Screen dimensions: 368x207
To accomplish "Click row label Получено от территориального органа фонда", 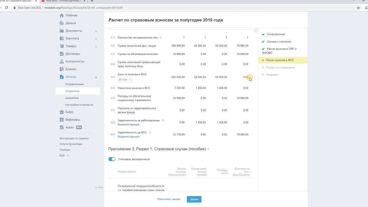I will pyautogui.click(x=137, y=110).
